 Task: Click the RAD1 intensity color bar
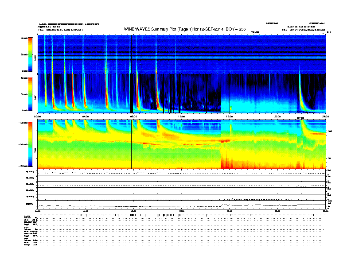pyautogui.click(x=30, y=94)
